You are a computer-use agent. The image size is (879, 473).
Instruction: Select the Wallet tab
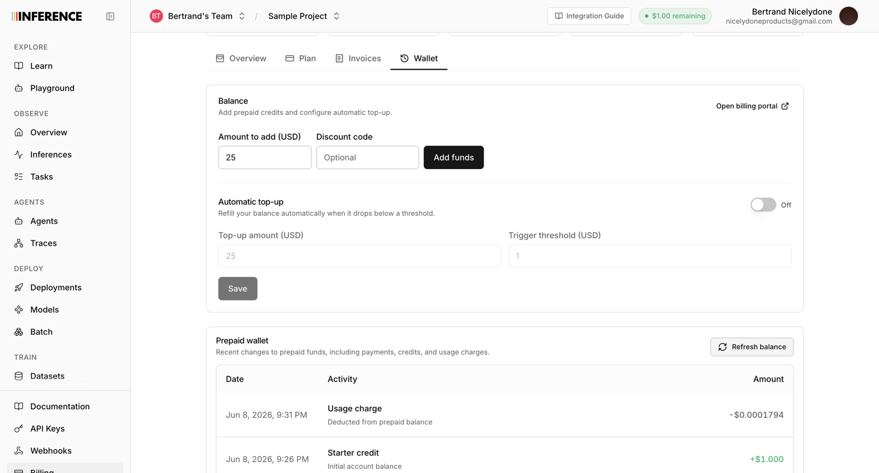click(419, 58)
